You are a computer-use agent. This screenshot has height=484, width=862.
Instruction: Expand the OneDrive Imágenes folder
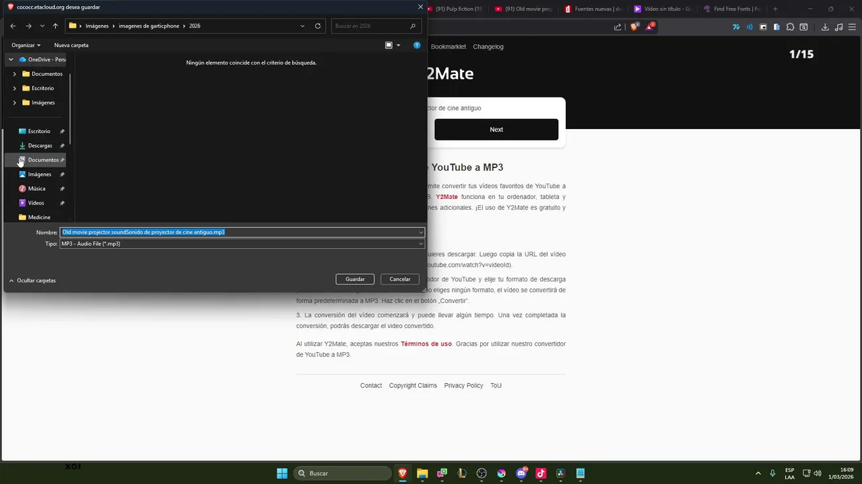point(15,102)
